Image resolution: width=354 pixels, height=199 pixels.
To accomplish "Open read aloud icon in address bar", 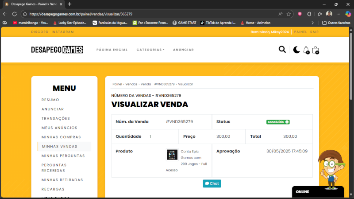I will point(281,14).
